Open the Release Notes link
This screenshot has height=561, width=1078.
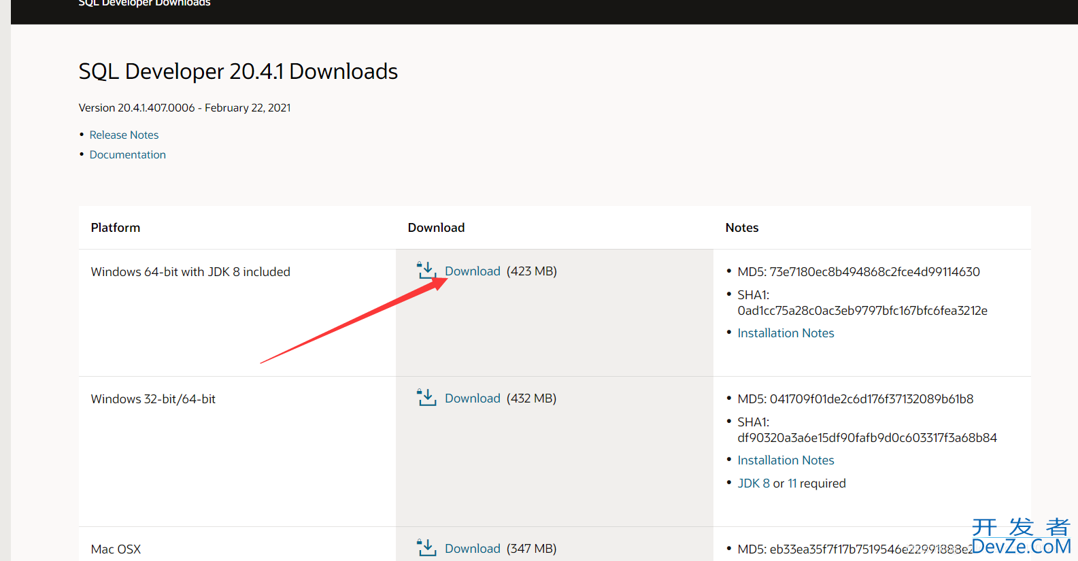point(124,135)
